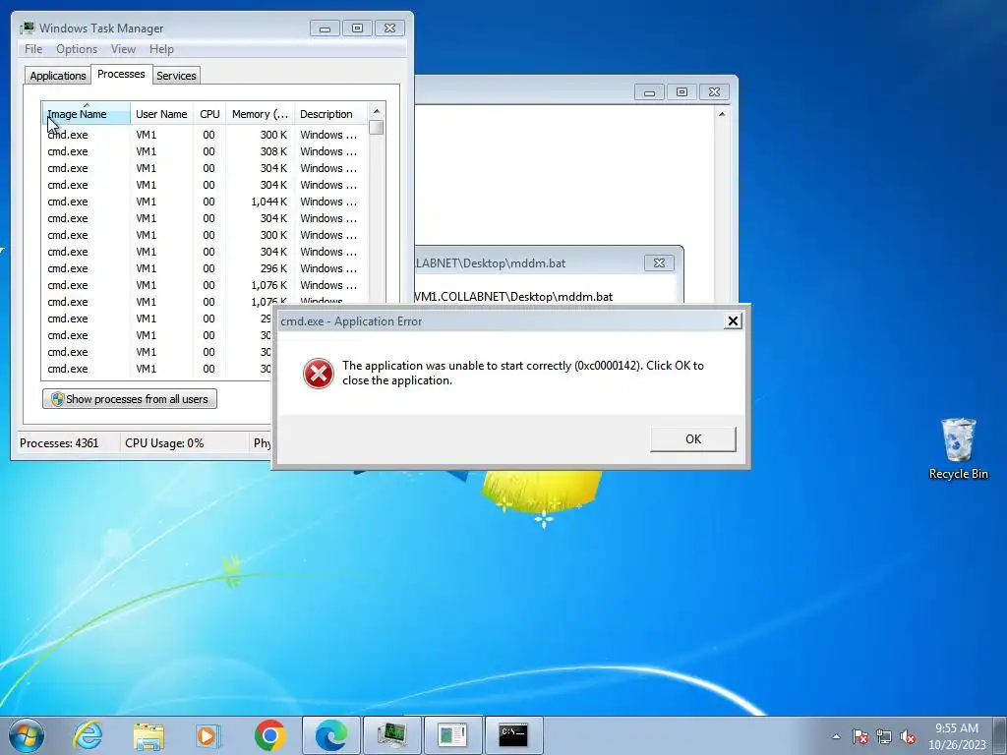This screenshot has height=755, width=1007.
Task: Launch Internet Explorer from taskbar
Action: click(88, 735)
